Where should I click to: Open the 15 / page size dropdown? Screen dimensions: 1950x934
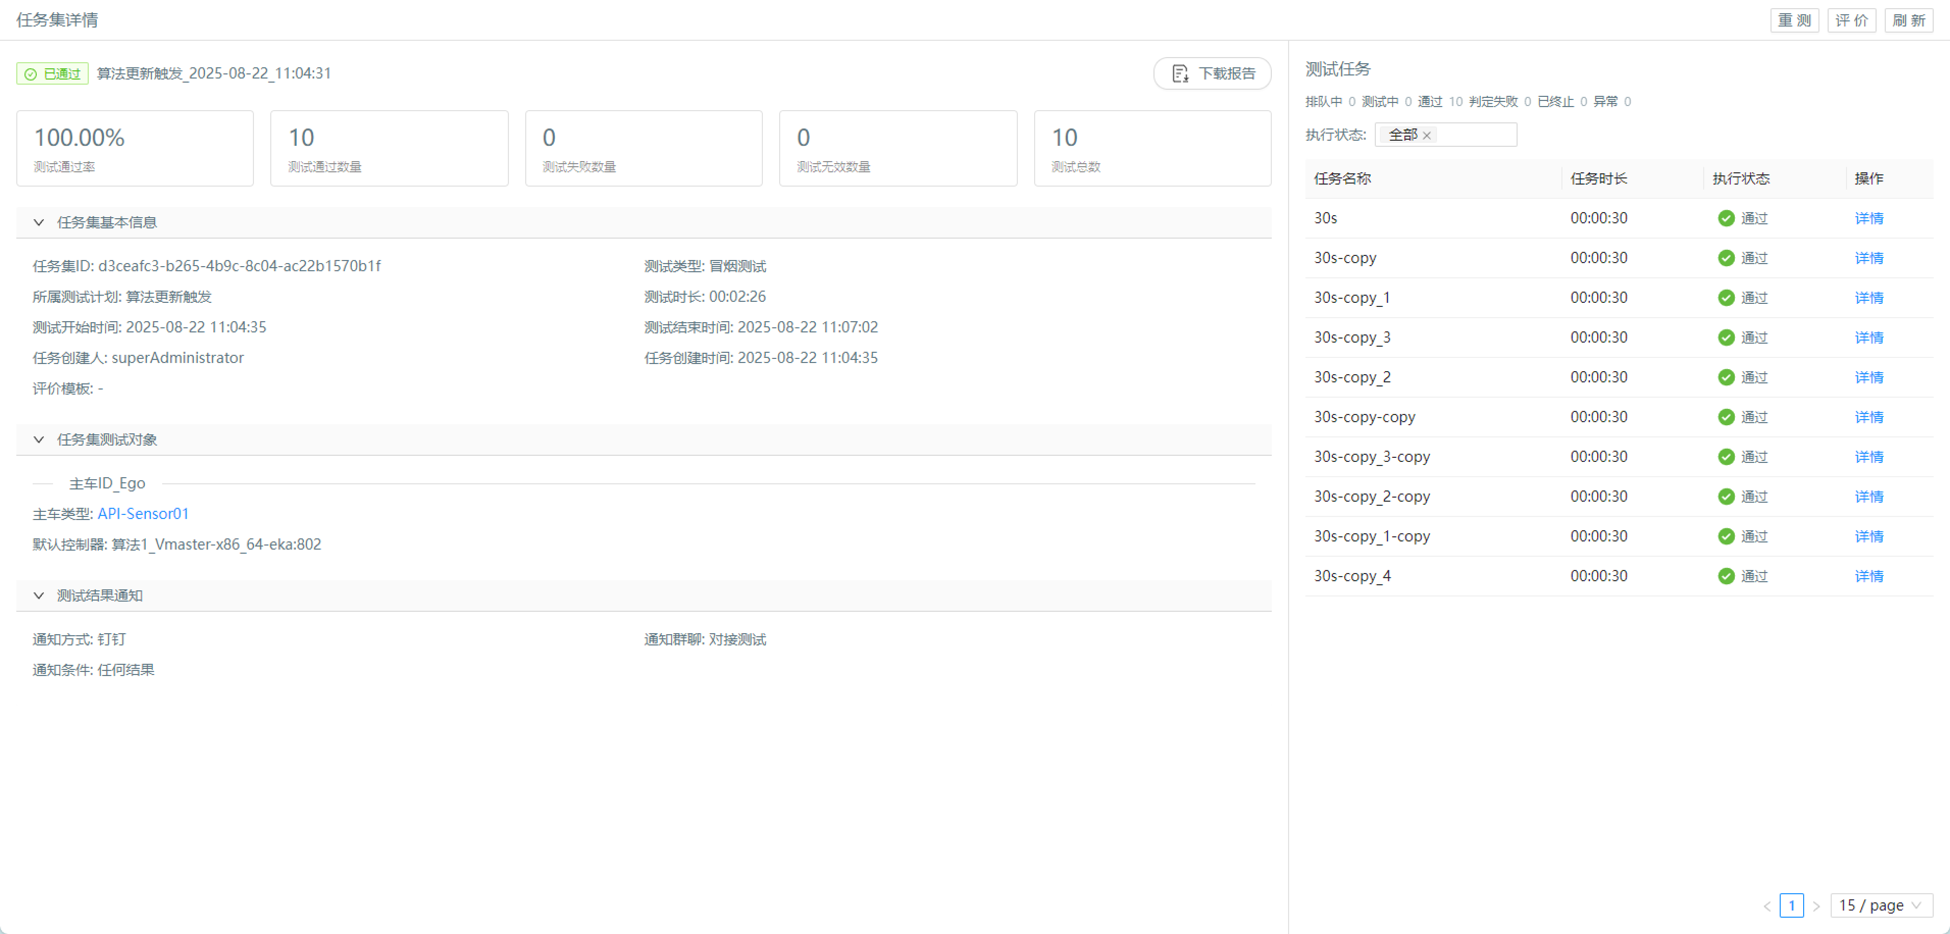1881,905
